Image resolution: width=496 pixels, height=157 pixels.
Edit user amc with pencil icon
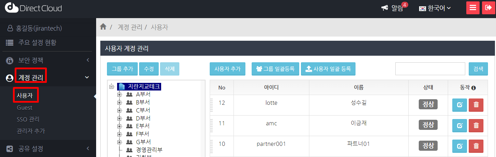tap(460, 126)
